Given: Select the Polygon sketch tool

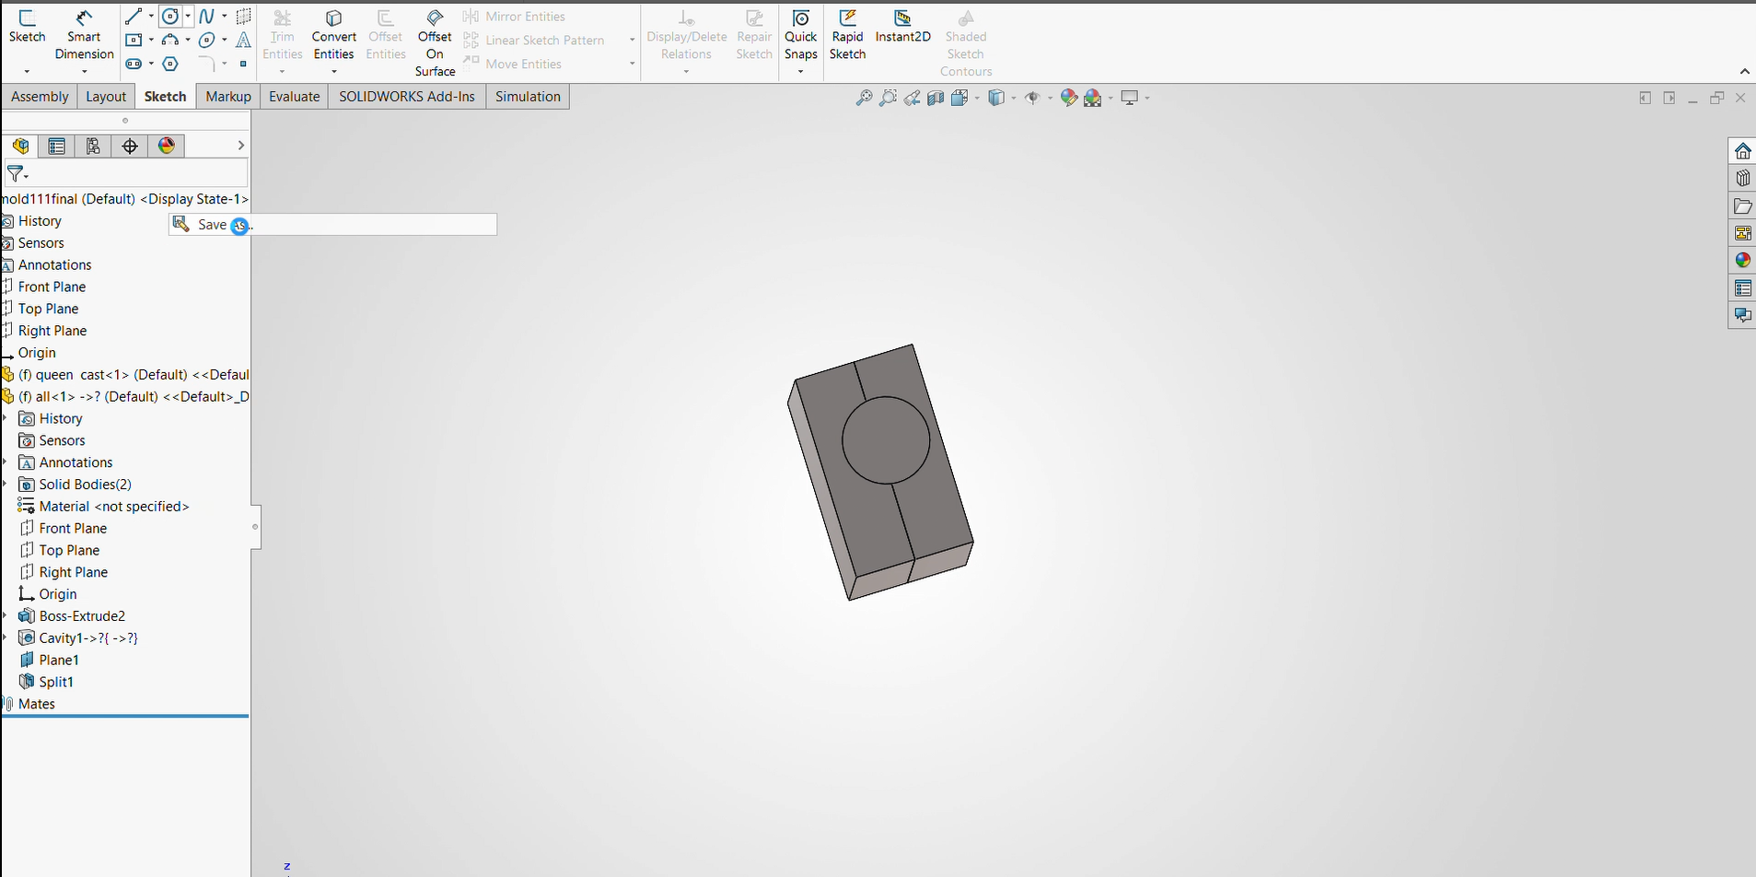Looking at the screenshot, I should coord(170,64).
